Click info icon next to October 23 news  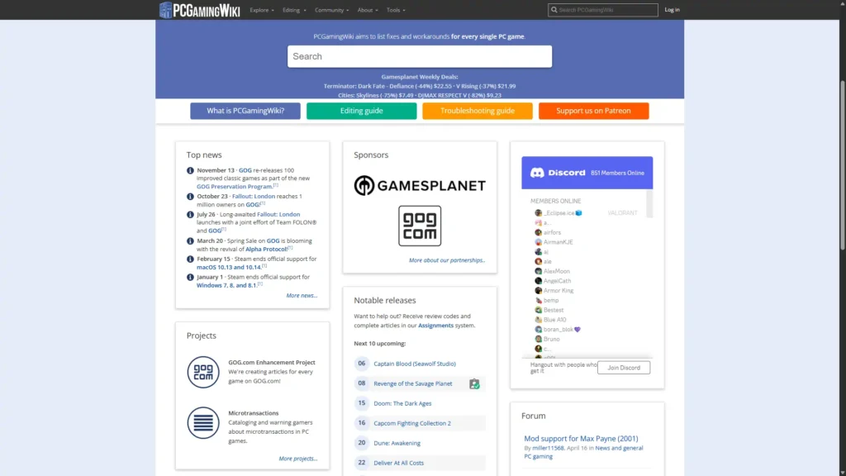coord(191,197)
